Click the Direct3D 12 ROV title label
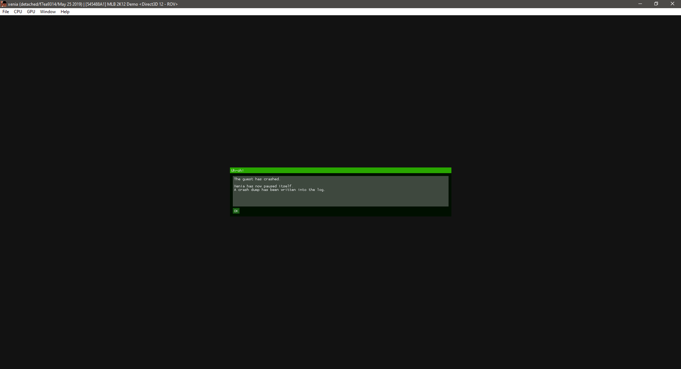This screenshot has height=369, width=681. click(x=159, y=4)
